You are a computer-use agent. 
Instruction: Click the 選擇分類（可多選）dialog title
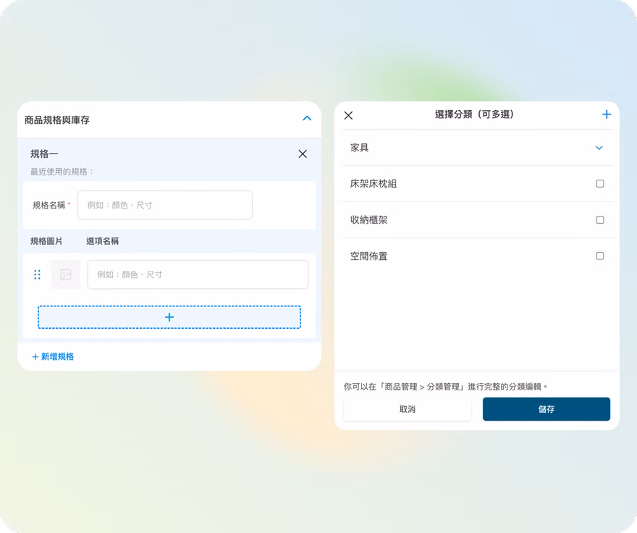(475, 114)
